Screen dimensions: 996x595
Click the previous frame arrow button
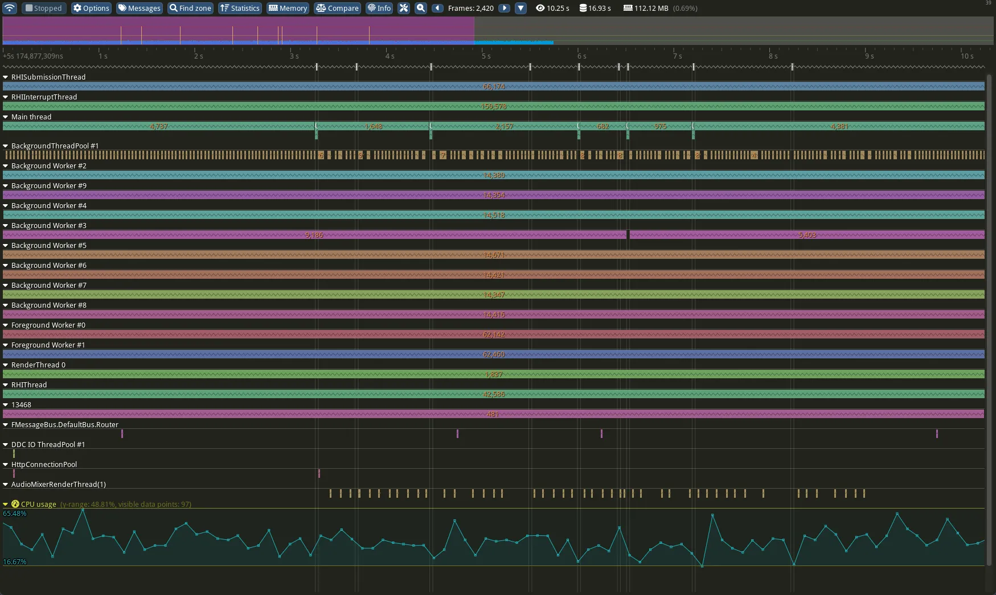tap(437, 8)
